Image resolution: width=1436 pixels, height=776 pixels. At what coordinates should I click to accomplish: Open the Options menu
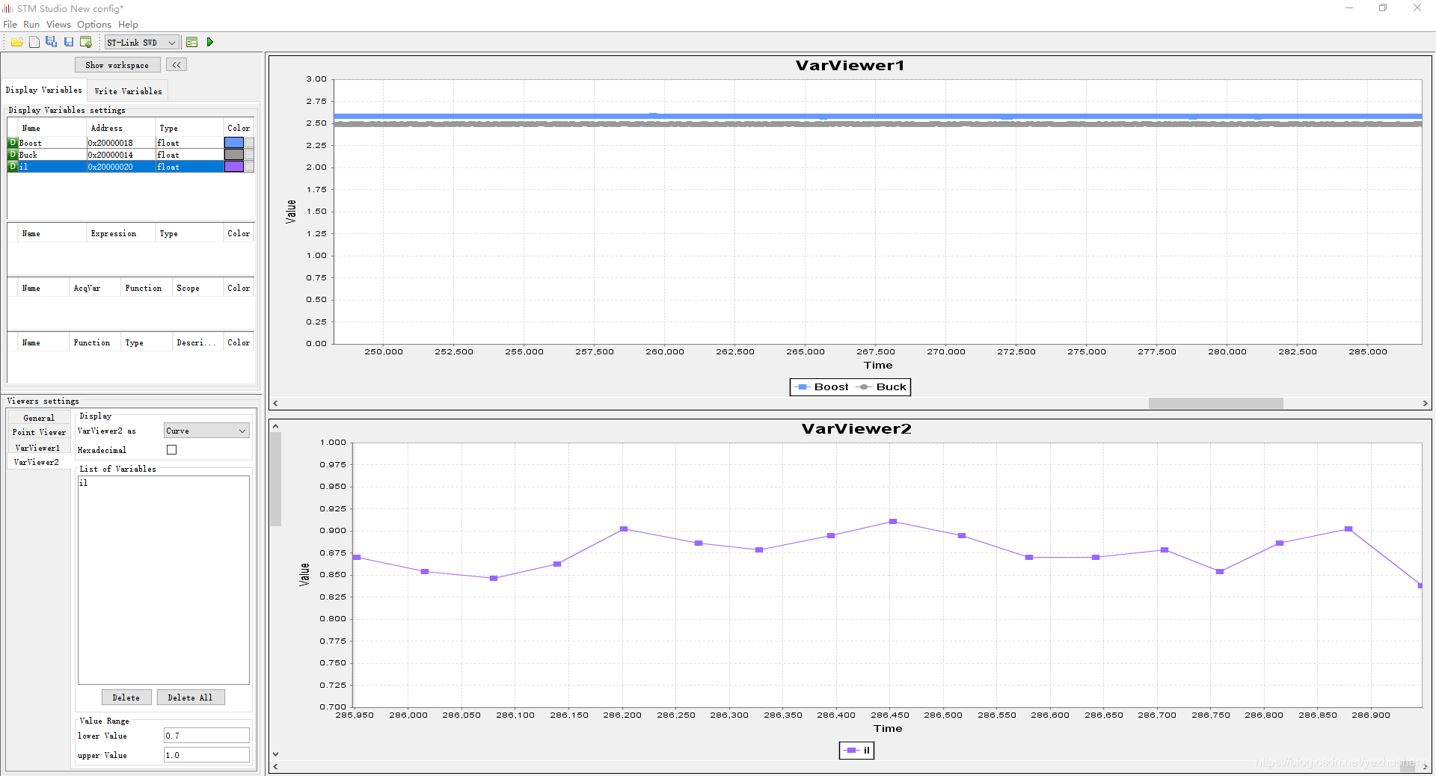pyautogui.click(x=94, y=25)
